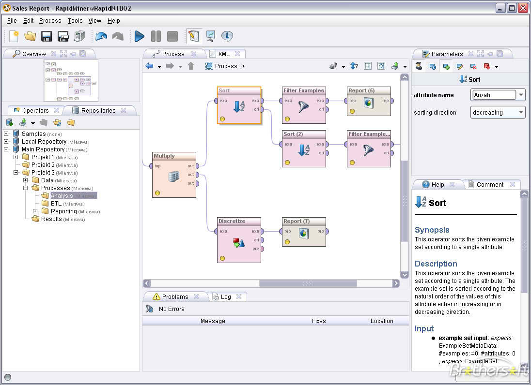531x385 pixels.
Task: Click the Process breadcrumb button
Action: coord(221,66)
